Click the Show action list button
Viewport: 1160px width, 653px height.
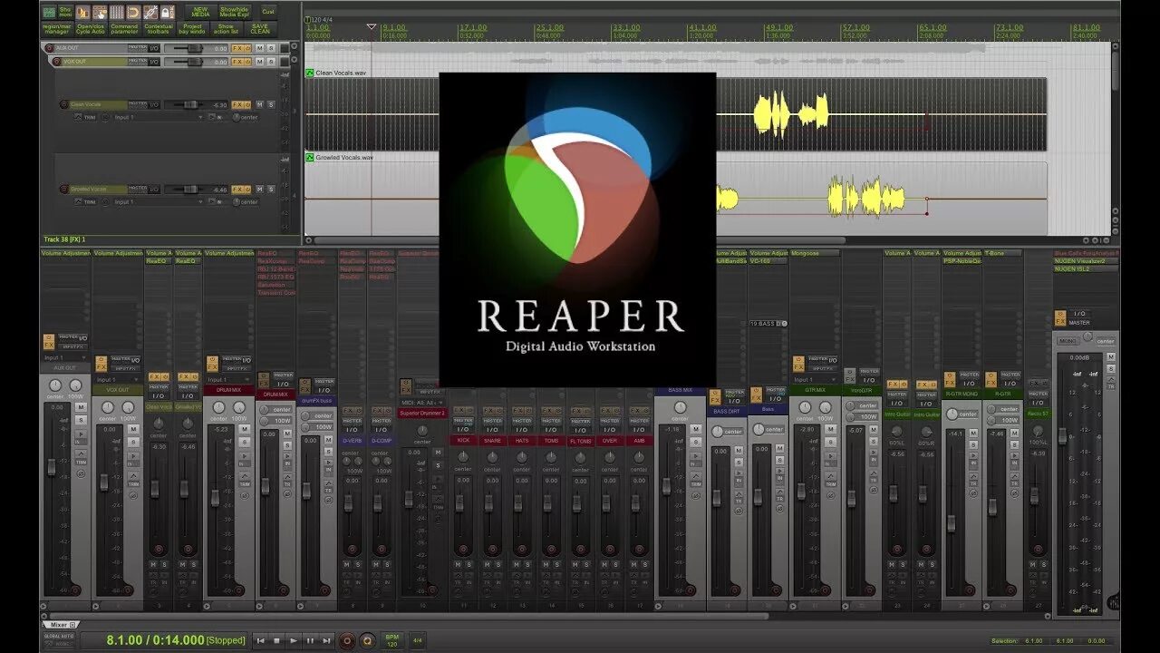click(227, 29)
